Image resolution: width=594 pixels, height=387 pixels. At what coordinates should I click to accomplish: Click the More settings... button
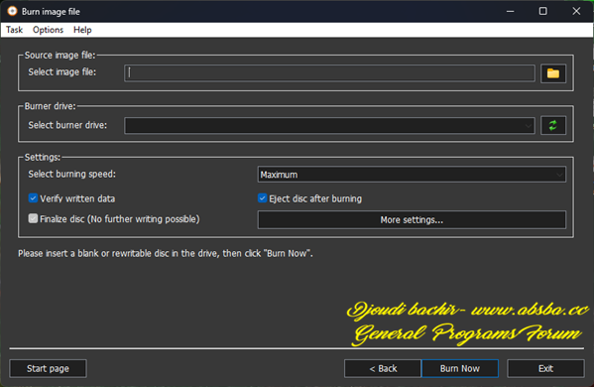pos(412,220)
